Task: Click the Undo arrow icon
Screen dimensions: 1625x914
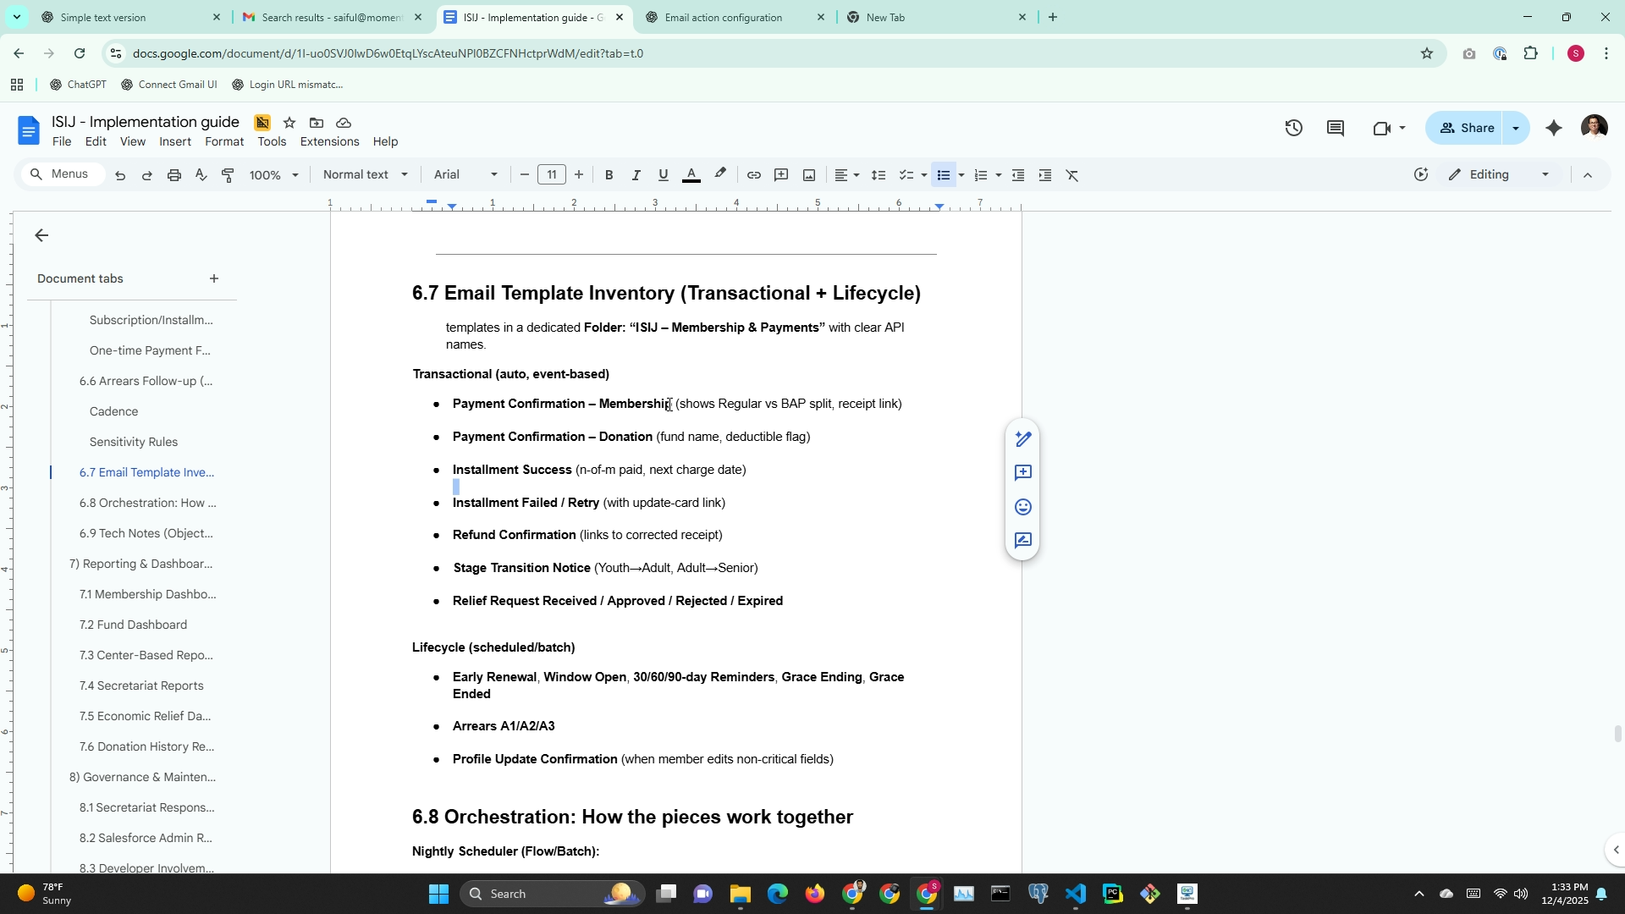Action: click(x=120, y=175)
